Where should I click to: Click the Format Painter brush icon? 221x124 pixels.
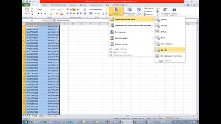coord(32,14)
